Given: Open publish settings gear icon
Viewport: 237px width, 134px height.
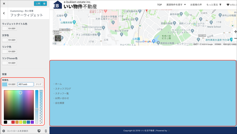Looking at the screenshot, I should coord(44,4).
